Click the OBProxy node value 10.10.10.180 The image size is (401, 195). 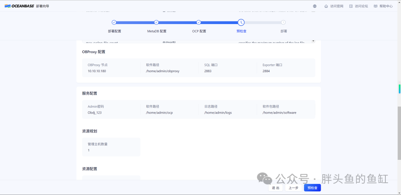pyautogui.click(x=97, y=71)
